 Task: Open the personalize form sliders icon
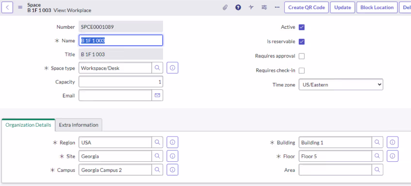pyautogui.click(x=264, y=7)
